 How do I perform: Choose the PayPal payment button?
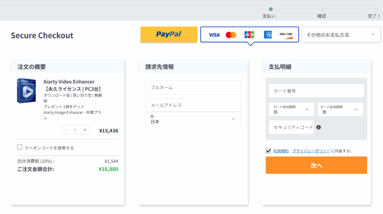(x=169, y=34)
